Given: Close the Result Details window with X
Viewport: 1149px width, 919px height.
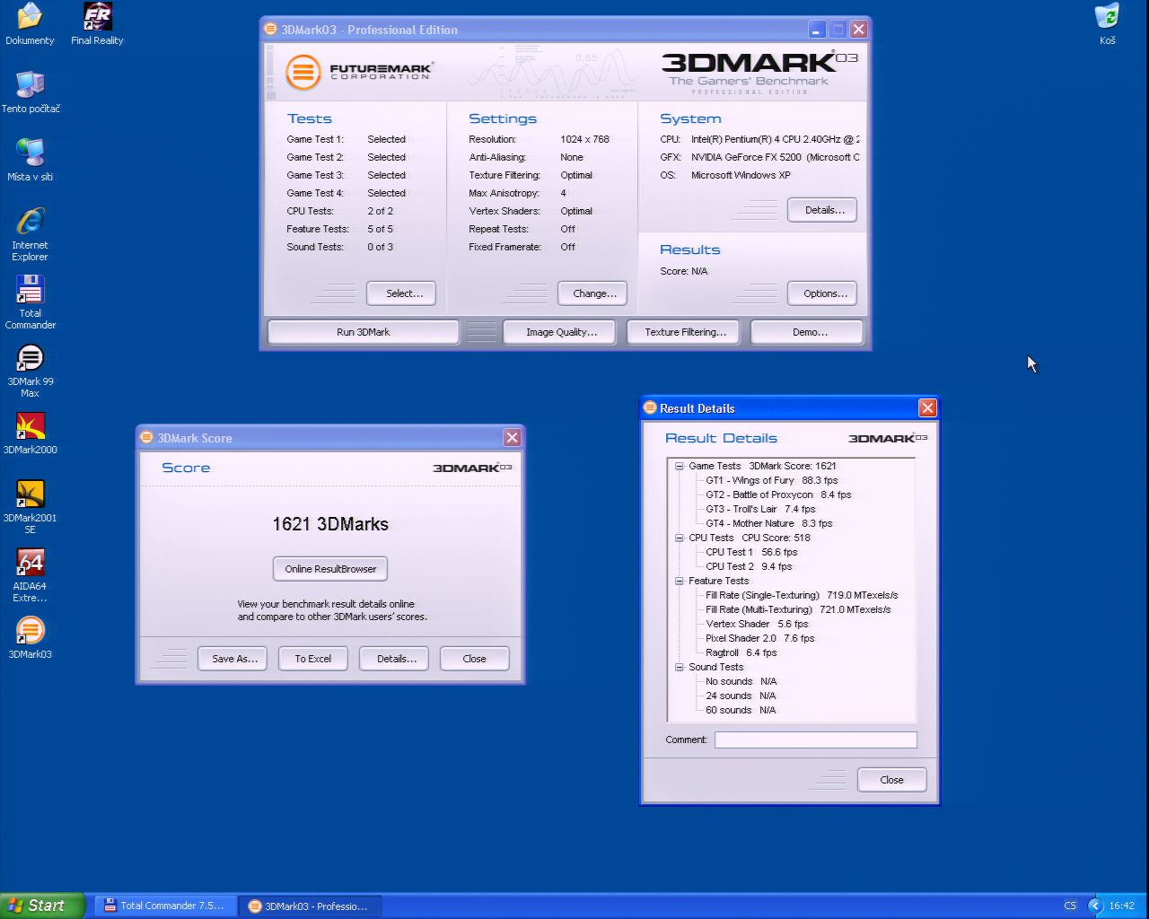Looking at the screenshot, I should click(927, 408).
